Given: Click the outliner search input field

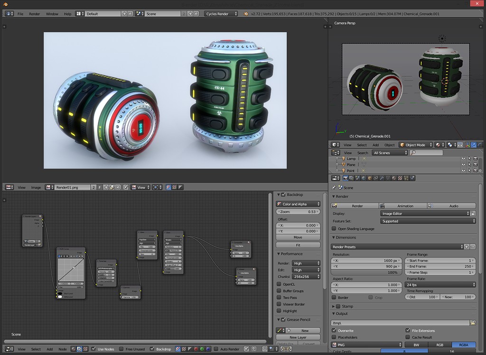Looking at the screenshot, I should tap(426, 153).
